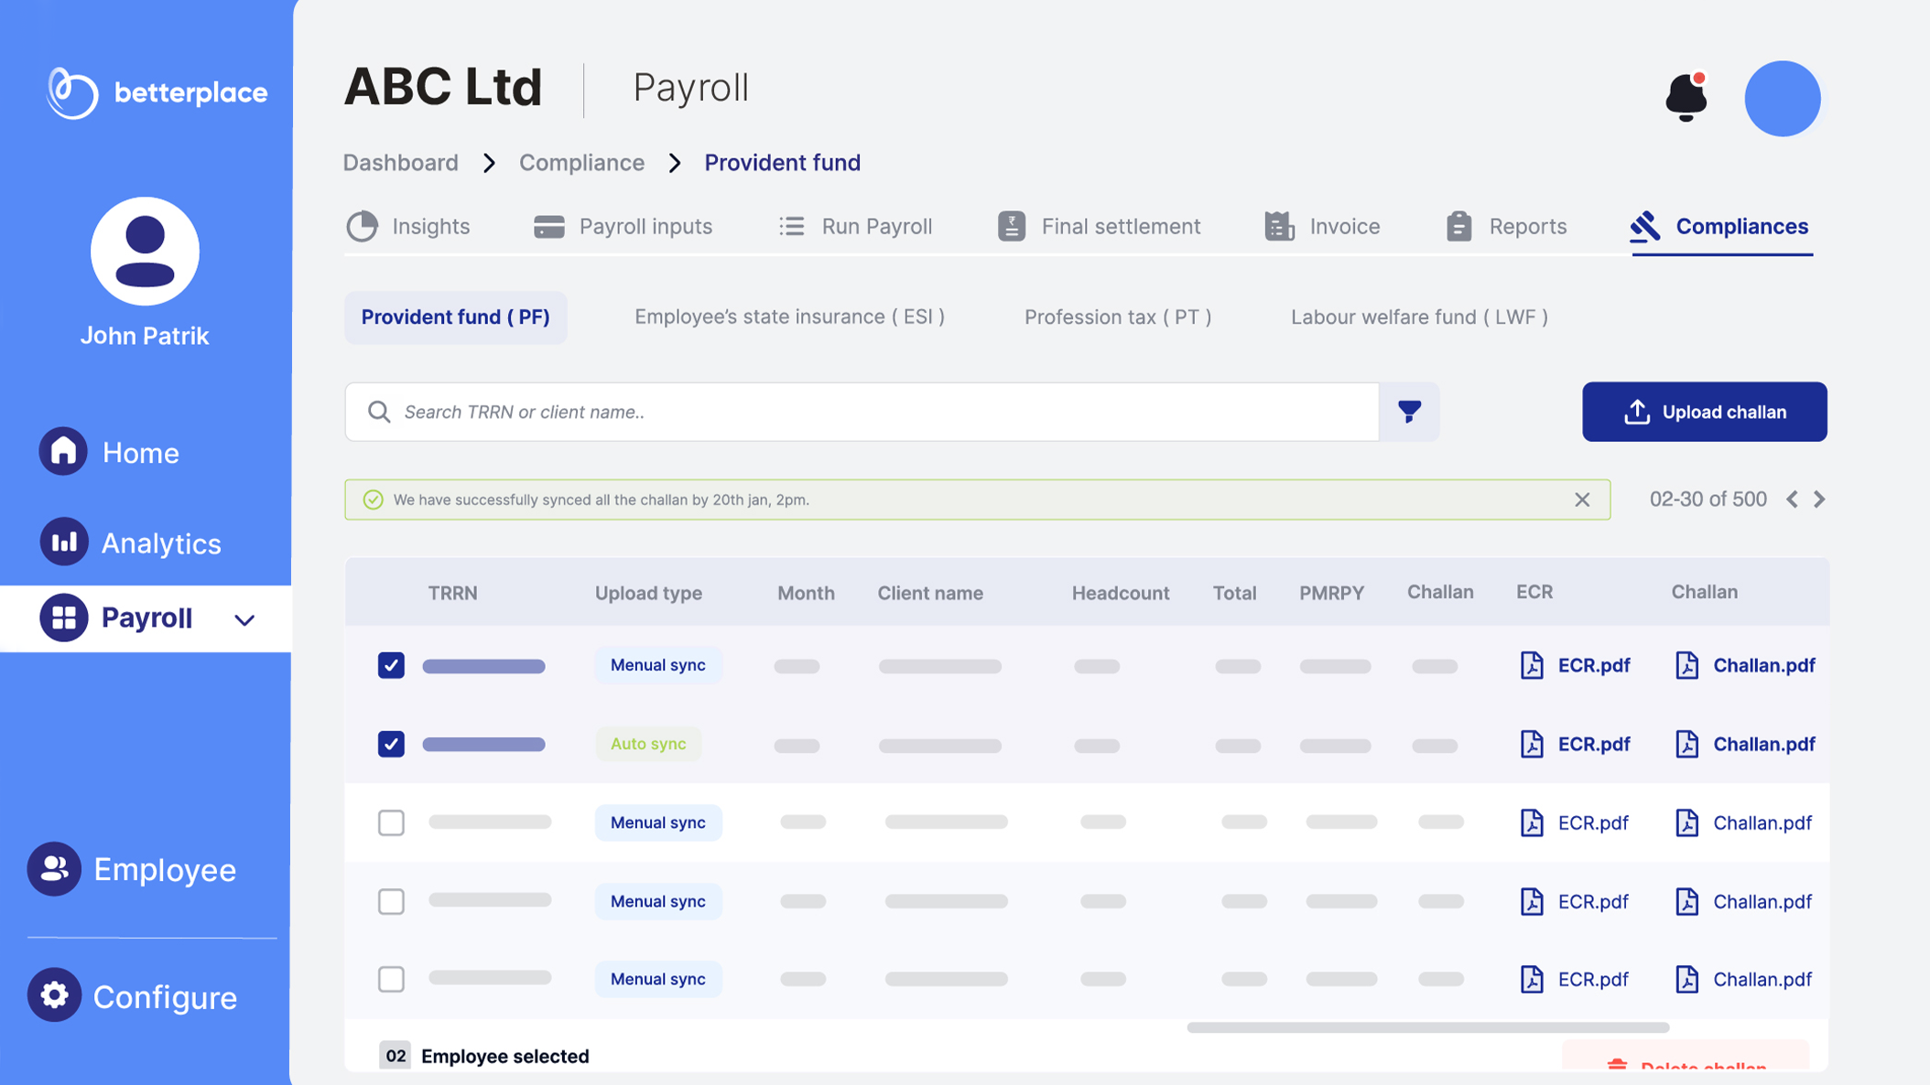Uncheck the first row checkbox

[391, 665]
